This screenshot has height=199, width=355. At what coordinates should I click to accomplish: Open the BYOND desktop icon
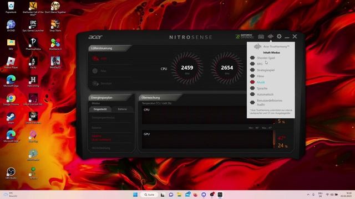coord(11,26)
